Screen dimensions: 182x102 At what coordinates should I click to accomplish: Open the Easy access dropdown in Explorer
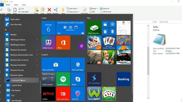click(73, 12)
